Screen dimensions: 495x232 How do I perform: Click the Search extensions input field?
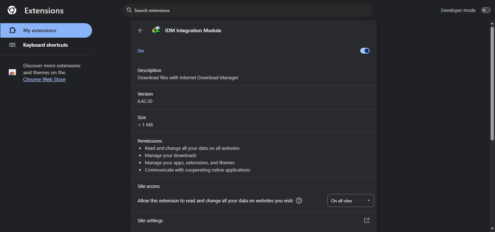[250, 10]
